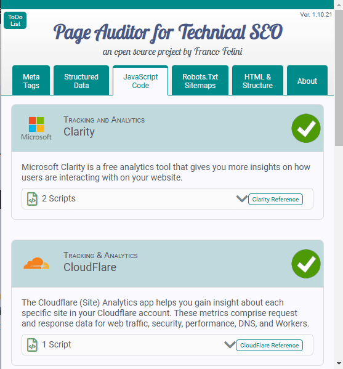Click the 'CloudFlare' card title
This screenshot has height=369, width=343.
[90, 267]
